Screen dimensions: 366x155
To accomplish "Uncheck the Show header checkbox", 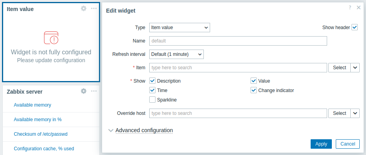I will [x=355, y=28].
